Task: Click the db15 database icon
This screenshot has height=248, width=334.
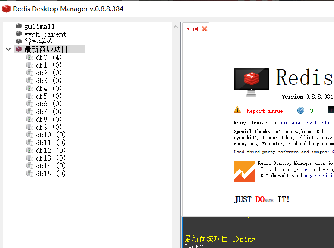Action: [x=30, y=174]
